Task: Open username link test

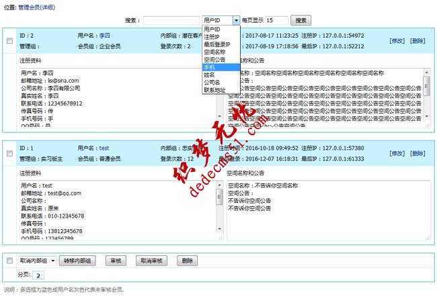Action: (x=104, y=148)
